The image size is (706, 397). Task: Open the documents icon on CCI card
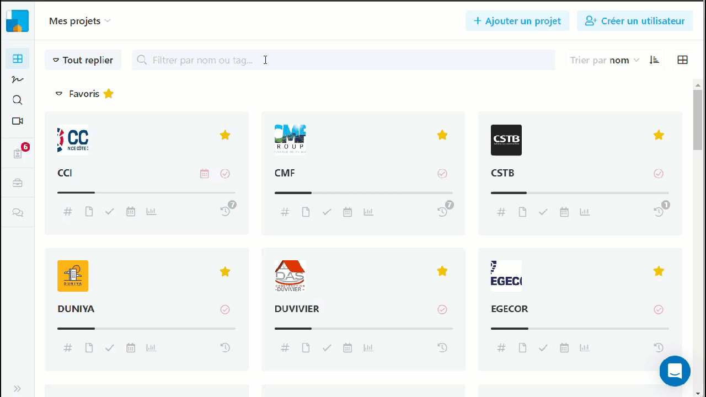coord(89,212)
